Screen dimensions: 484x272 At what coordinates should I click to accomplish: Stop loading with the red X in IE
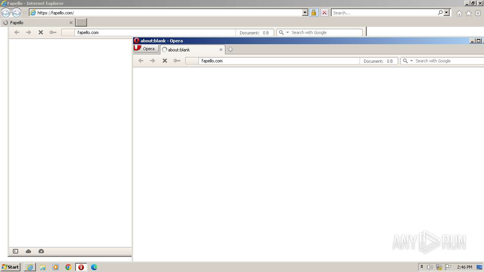[x=324, y=12]
